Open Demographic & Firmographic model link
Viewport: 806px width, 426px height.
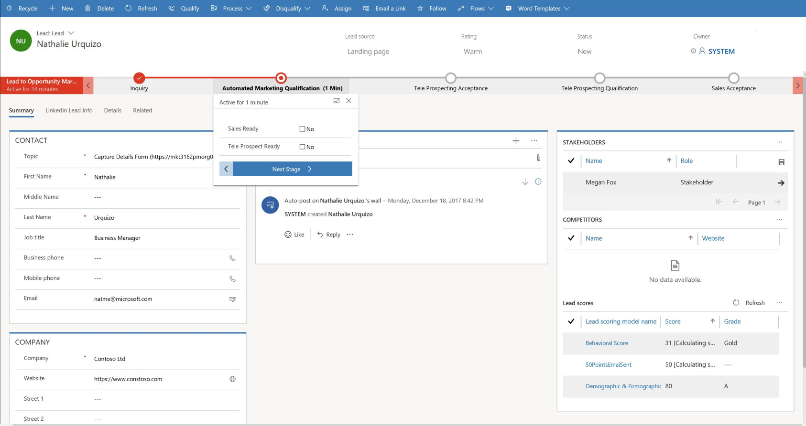(x=623, y=386)
